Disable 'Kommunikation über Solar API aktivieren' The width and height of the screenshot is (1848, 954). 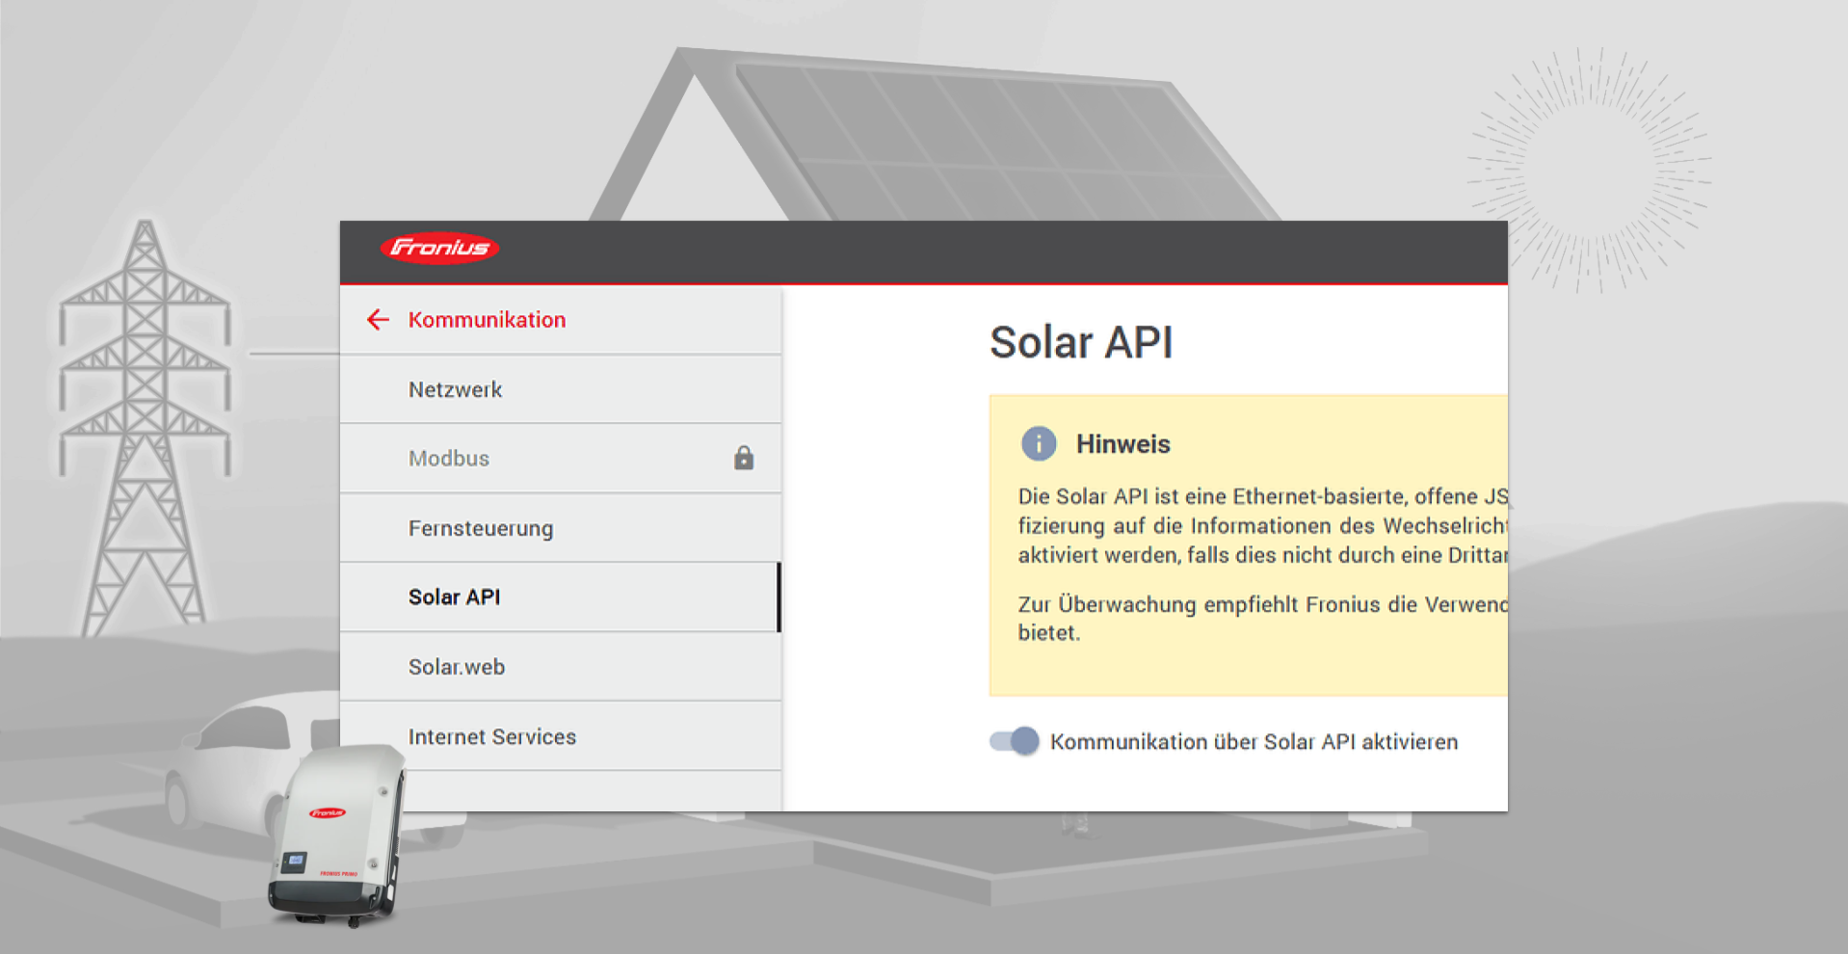pos(1013,741)
